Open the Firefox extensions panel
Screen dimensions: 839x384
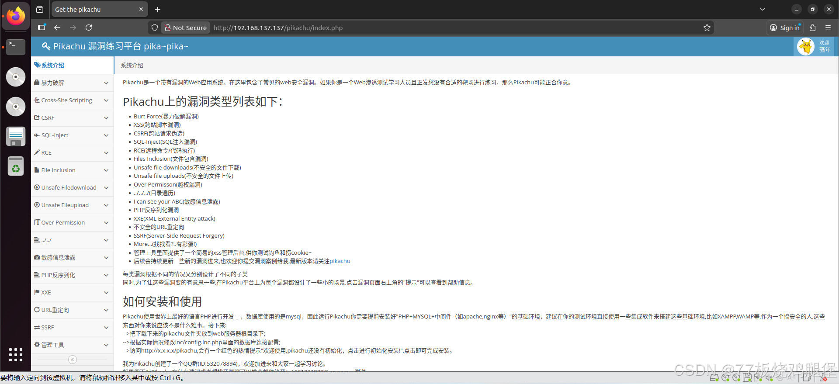pos(812,28)
